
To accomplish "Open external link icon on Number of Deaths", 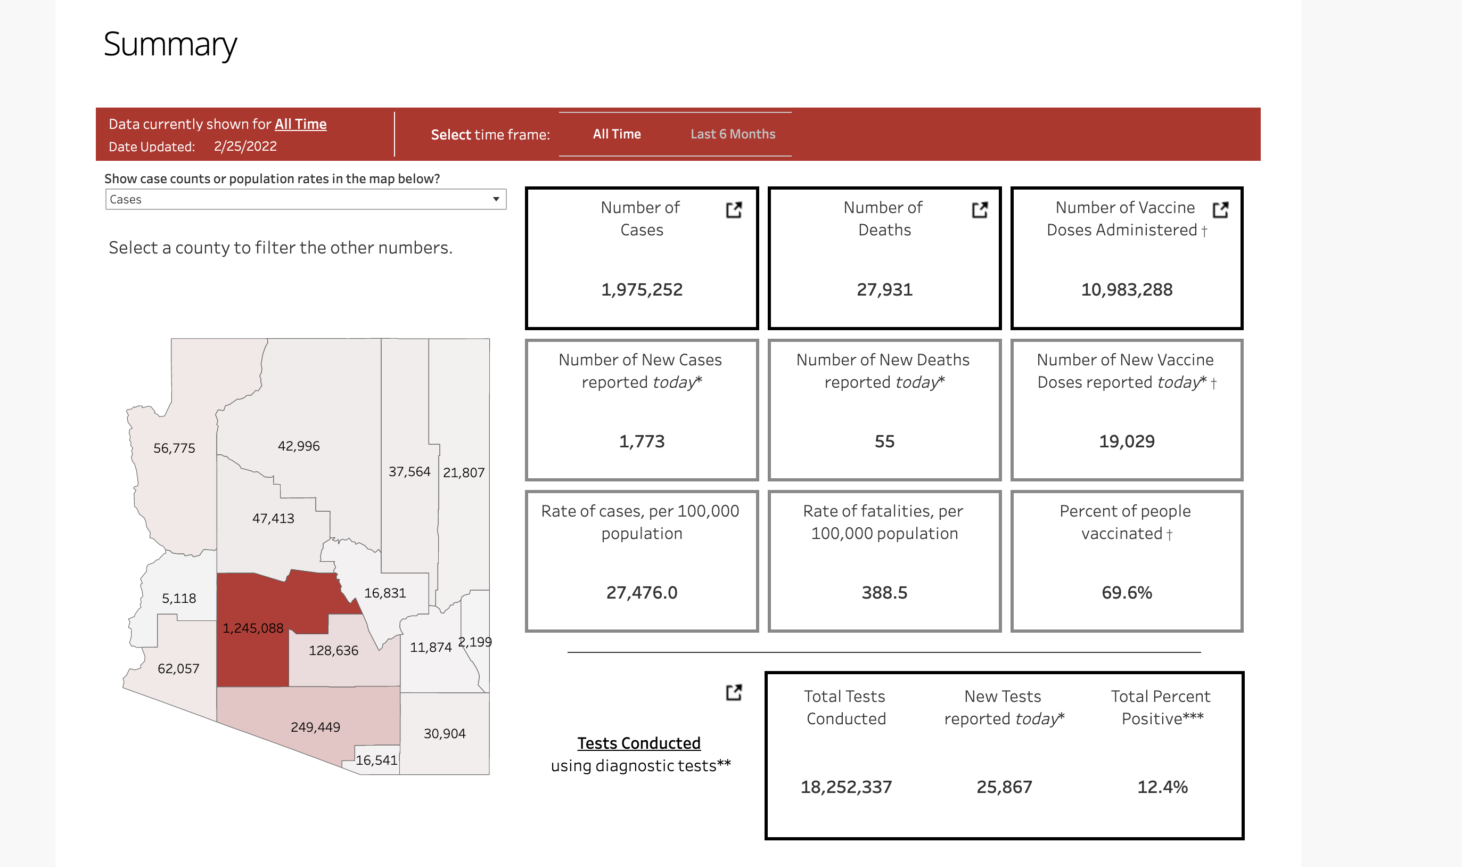I will point(980,210).
